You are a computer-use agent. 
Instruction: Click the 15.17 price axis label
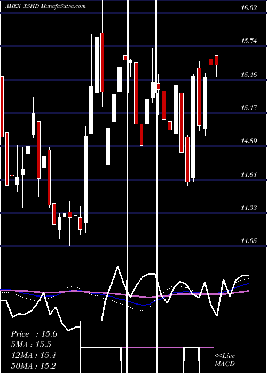point(249,108)
